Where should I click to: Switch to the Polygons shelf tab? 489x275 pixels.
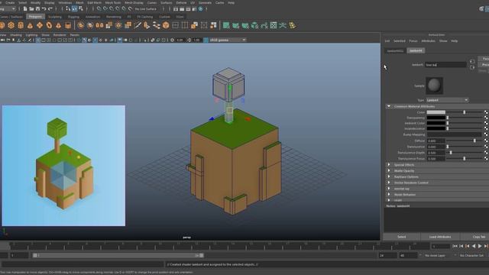[x=35, y=17]
